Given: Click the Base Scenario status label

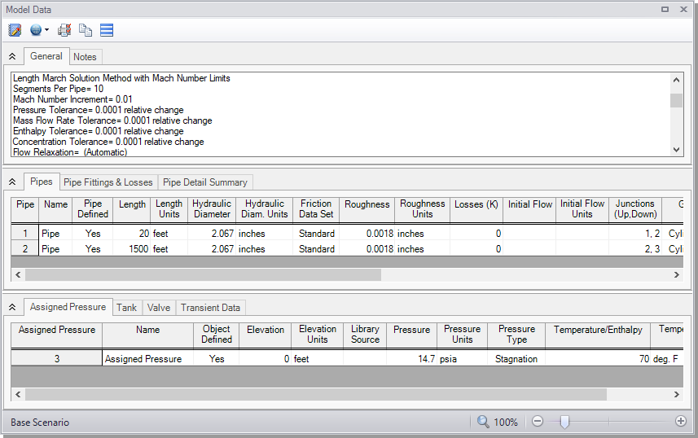Looking at the screenshot, I should pyautogui.click(x=40, y=423).
